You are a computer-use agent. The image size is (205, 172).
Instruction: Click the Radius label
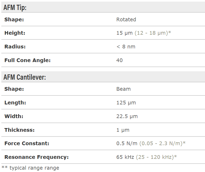[x=15, y=47]
